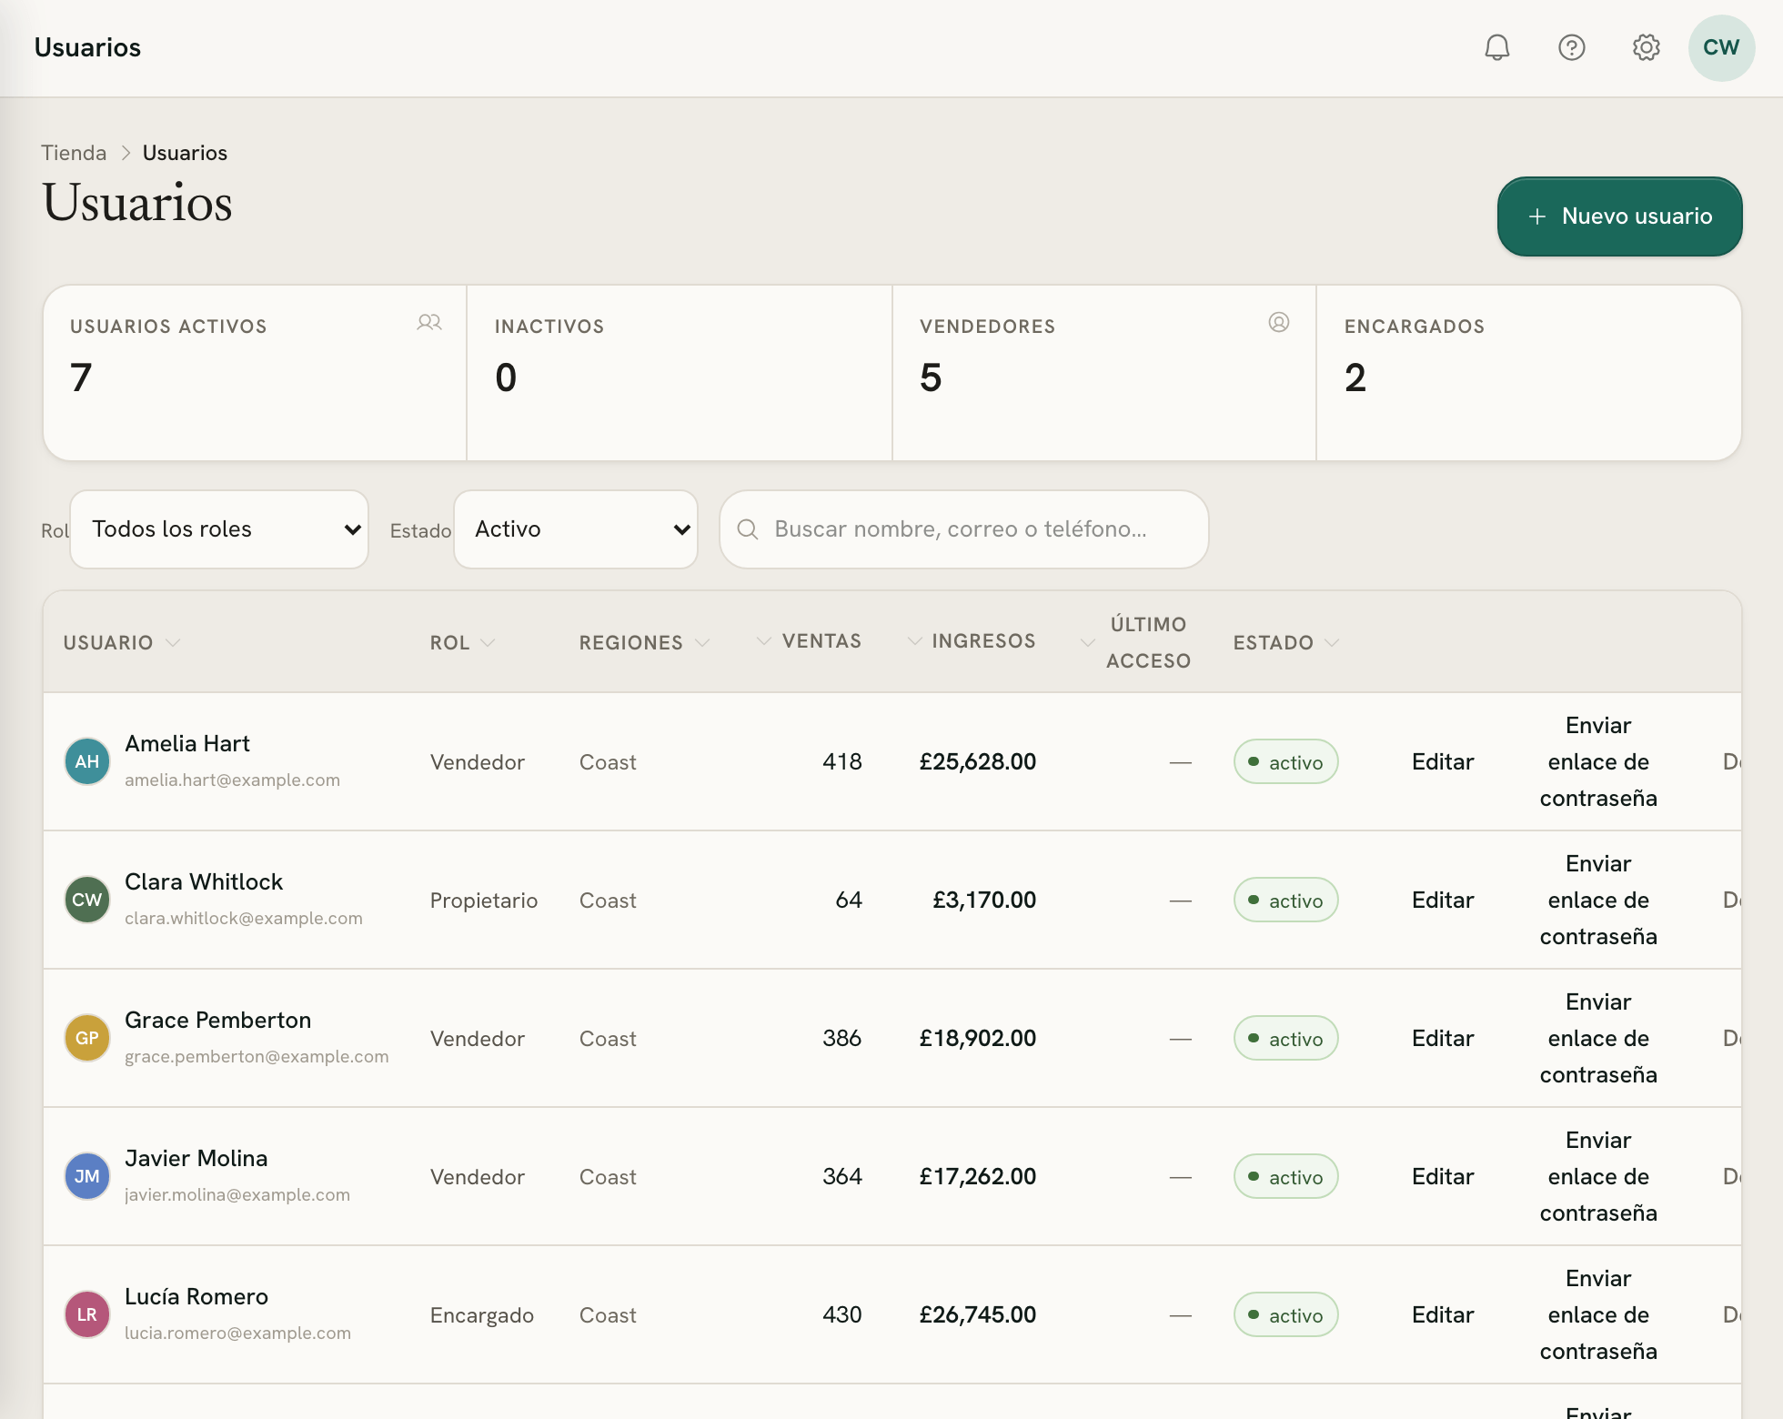The width and height of the screenshot is (1783, 1419).
Task: Click Grace Pemberton's GP avatar
Action: [x=87, y=1038]
